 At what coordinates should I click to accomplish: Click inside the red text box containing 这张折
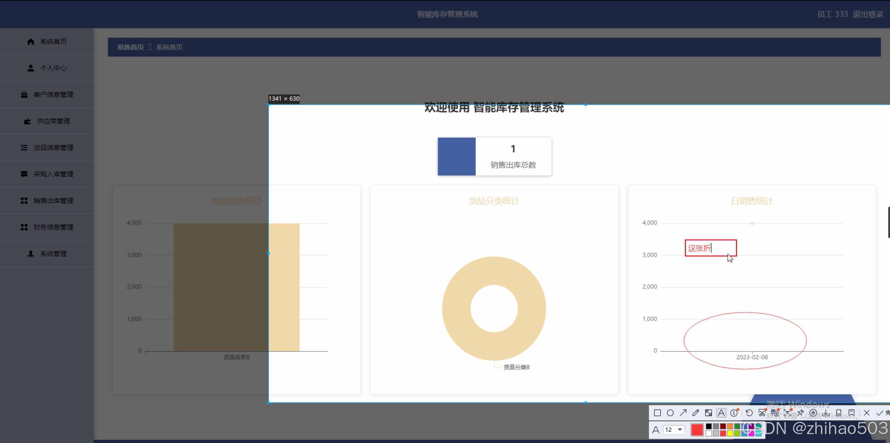pos(711,248)
